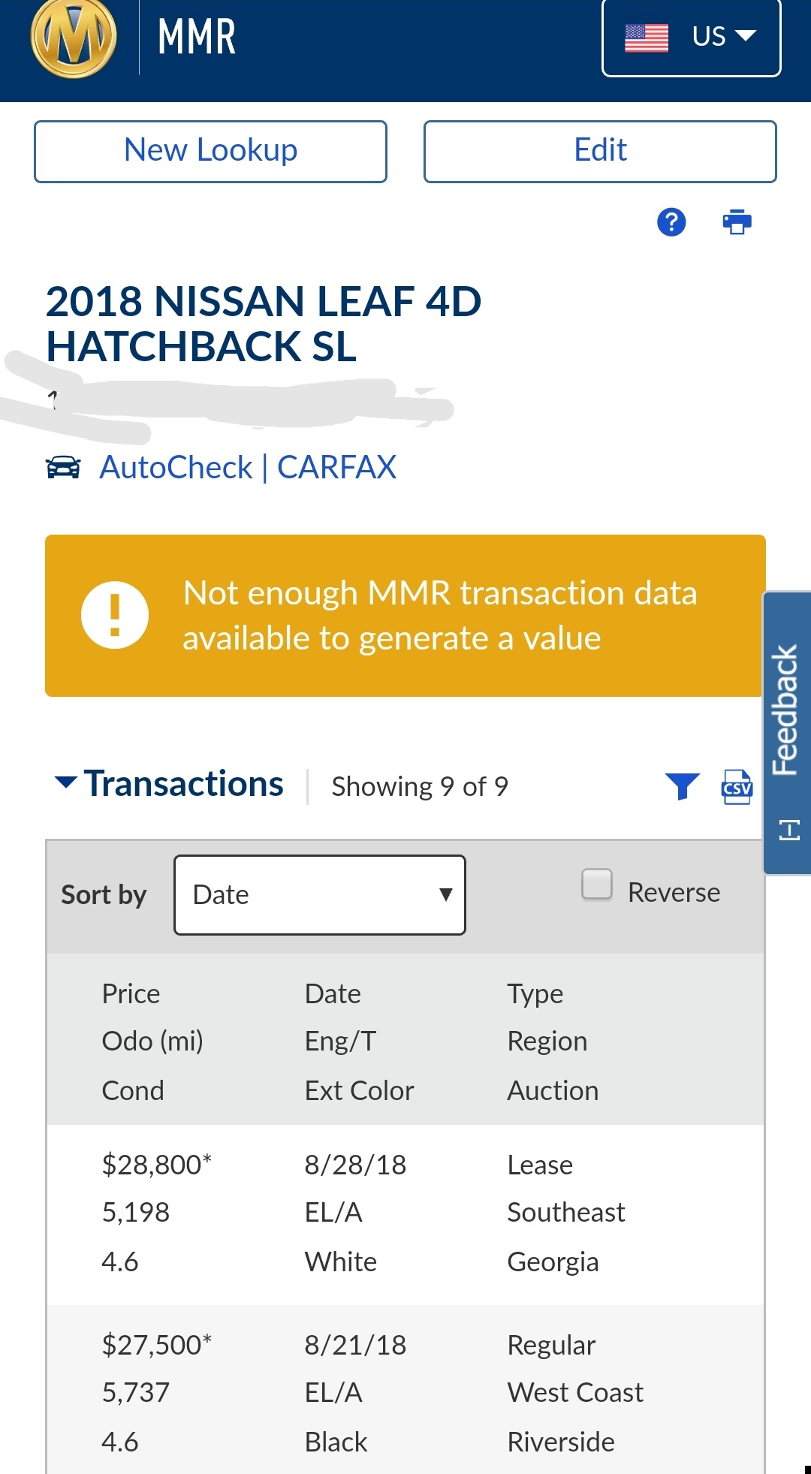Open the Sort by Date dropdown
Viewport: 811px width, 1474px height.
(x=320, y=895)
